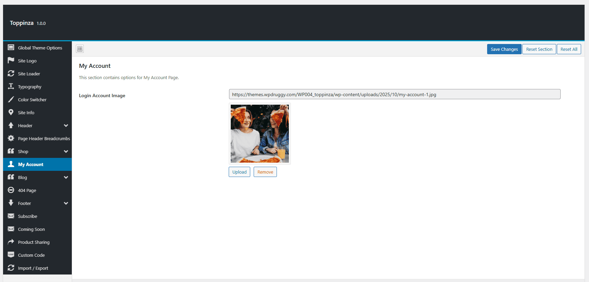The width and height of the screenshot is (589, 282).
Task: Click the My Account user icon
Action: pos(11,164)
